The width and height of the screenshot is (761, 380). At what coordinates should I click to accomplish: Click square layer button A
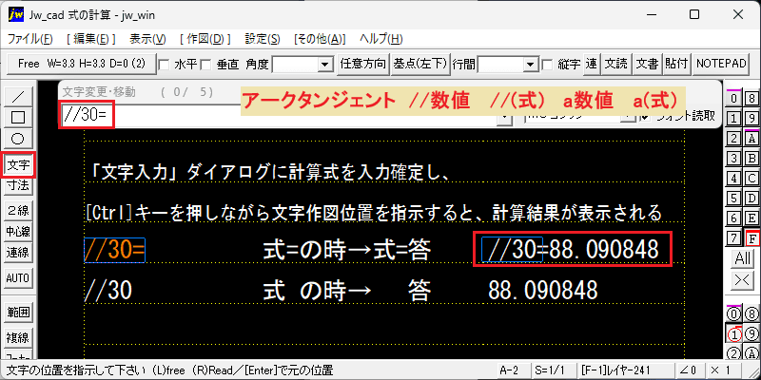[751, 138]
